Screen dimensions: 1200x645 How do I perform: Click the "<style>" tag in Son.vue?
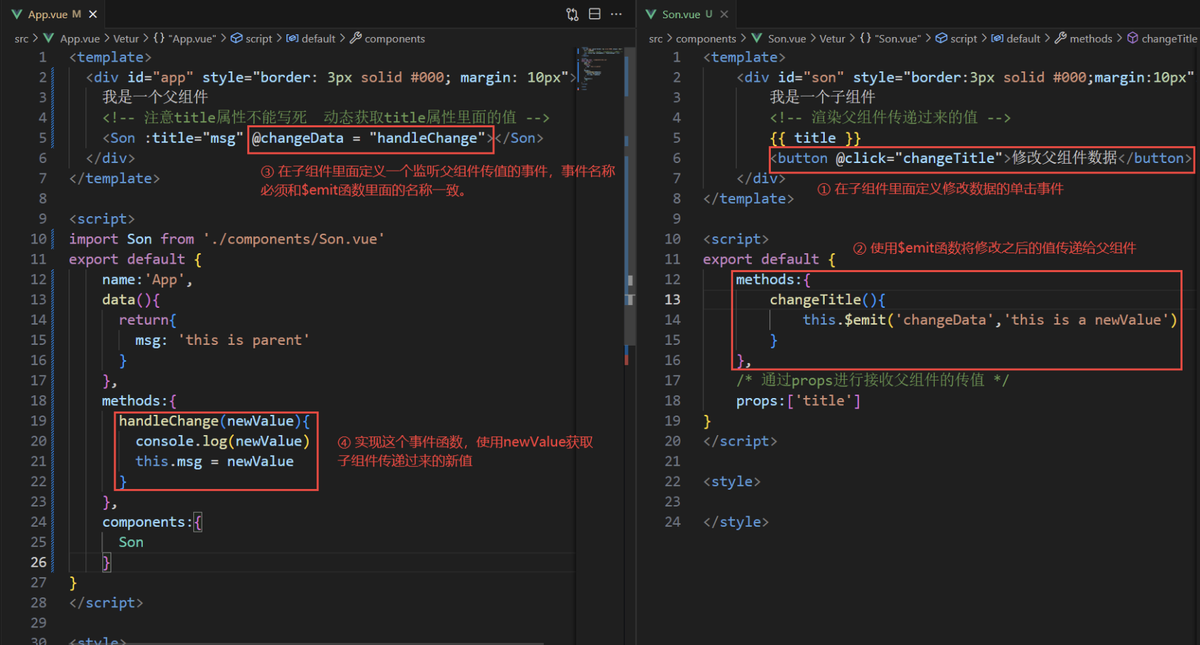click(732, 482)
